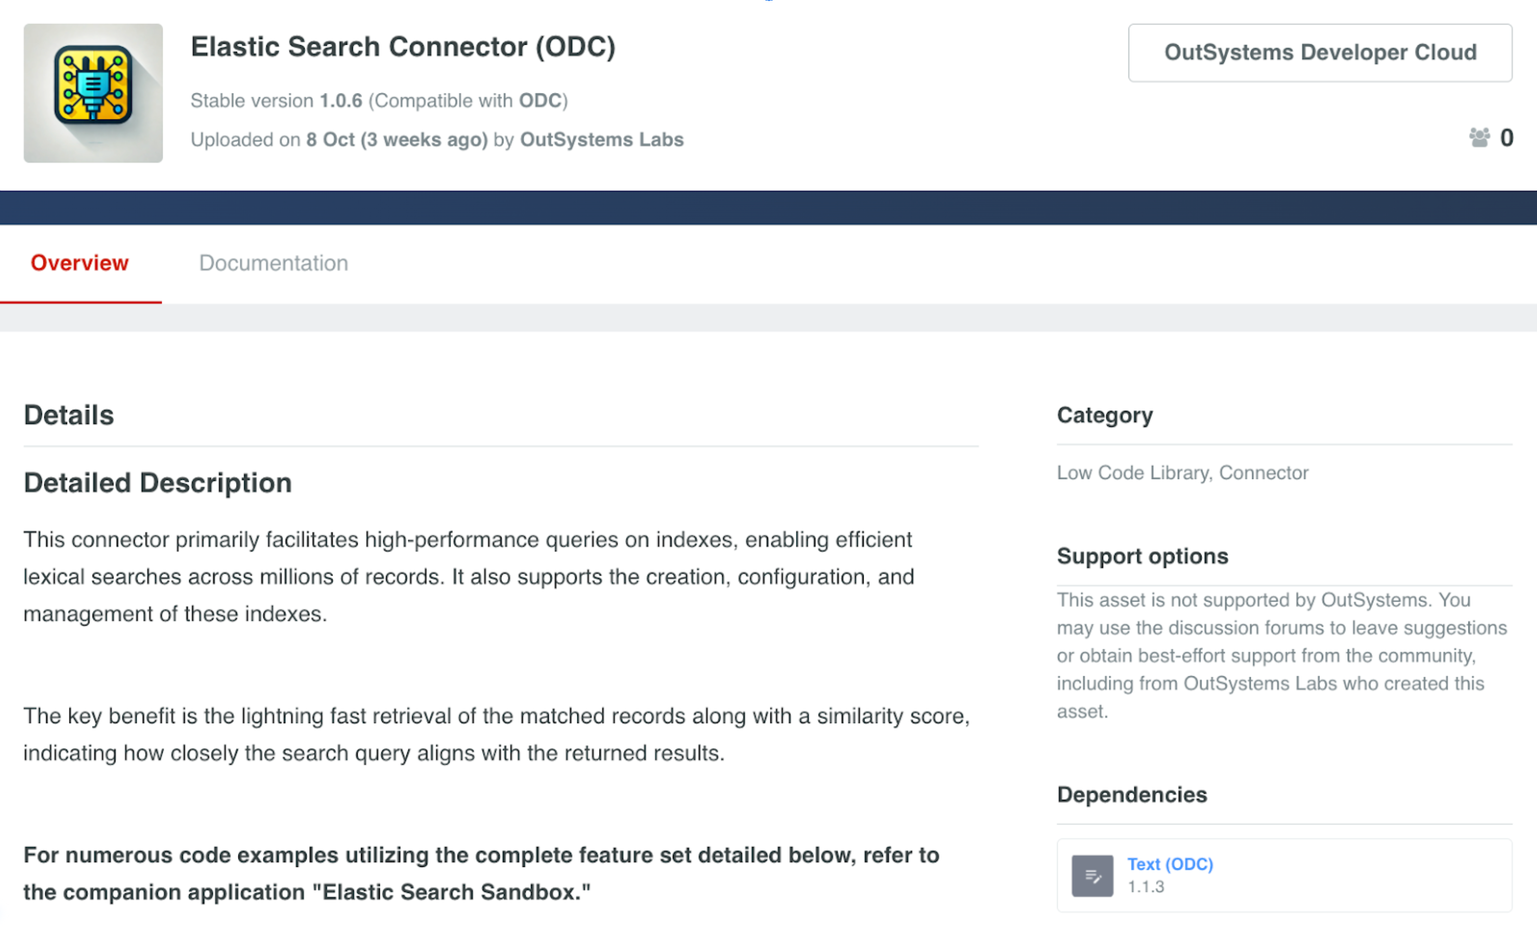Switch to the Documentation tab
This screenshot has width=1537, height=936.
[x=273, y=262]
